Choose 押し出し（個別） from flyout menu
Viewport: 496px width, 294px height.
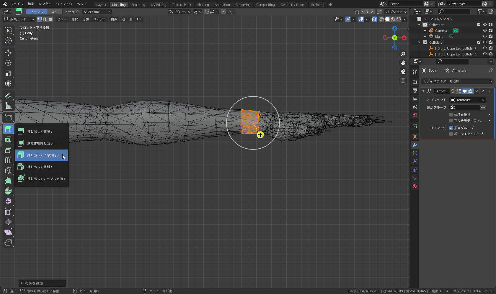[x=40, y=167]
